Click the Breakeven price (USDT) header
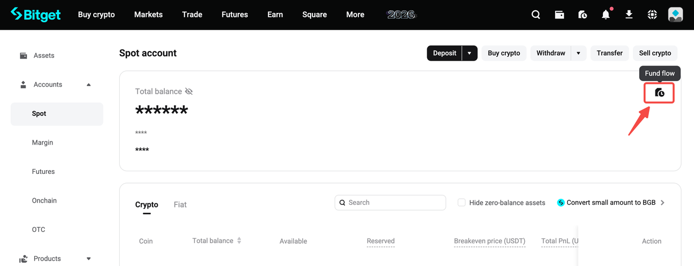Screen dimensions: 694x266 (490, 241)
